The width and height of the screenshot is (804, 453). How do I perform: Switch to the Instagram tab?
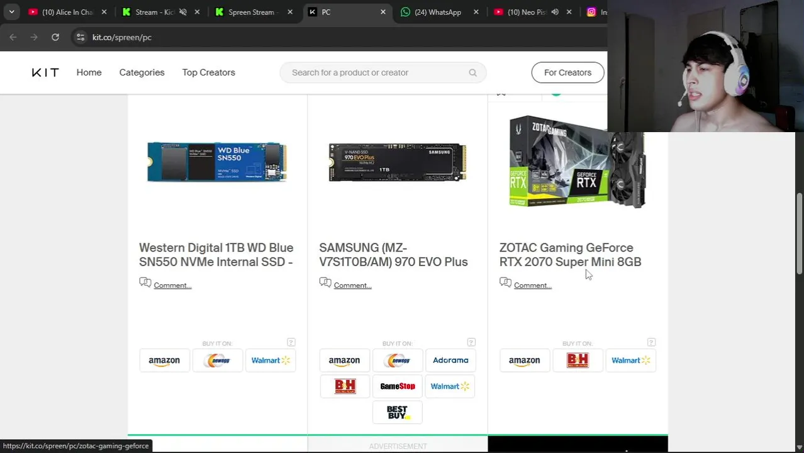pos(596,12)
